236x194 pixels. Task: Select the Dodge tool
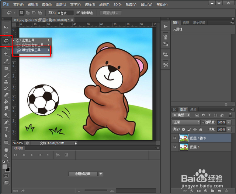[x=6, y=115]
